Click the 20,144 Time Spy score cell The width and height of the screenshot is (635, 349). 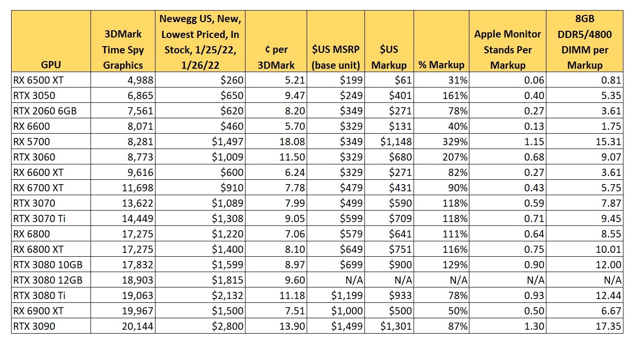[123, 326]
